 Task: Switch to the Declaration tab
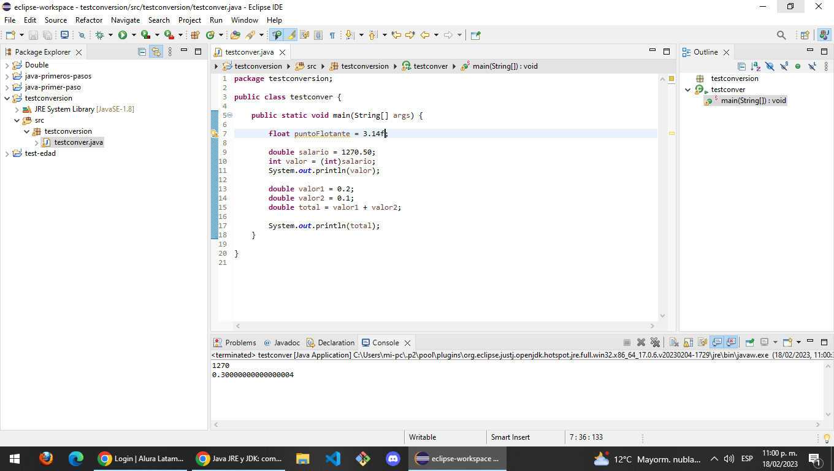click(331, 343)
